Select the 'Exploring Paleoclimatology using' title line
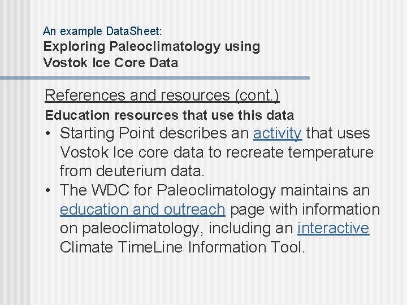Image resolution: width=407 pixels, height=305 pixels. (151, 46)
